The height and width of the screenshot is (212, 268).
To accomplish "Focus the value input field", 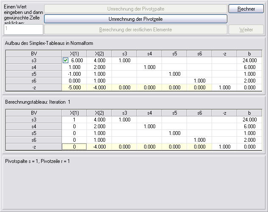I will coord(23,29).
